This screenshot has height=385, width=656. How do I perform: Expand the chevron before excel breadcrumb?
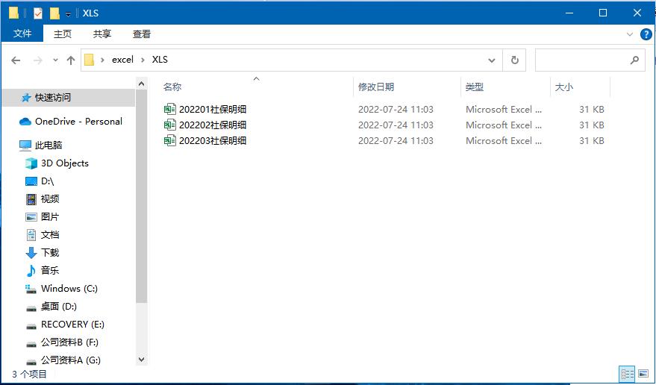102,60
